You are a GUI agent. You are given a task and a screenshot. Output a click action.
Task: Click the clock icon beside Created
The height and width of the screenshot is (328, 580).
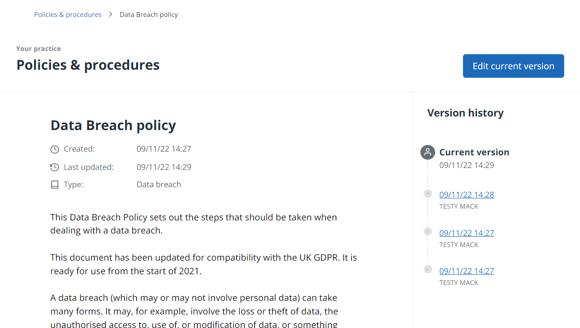tap(55, 149)
